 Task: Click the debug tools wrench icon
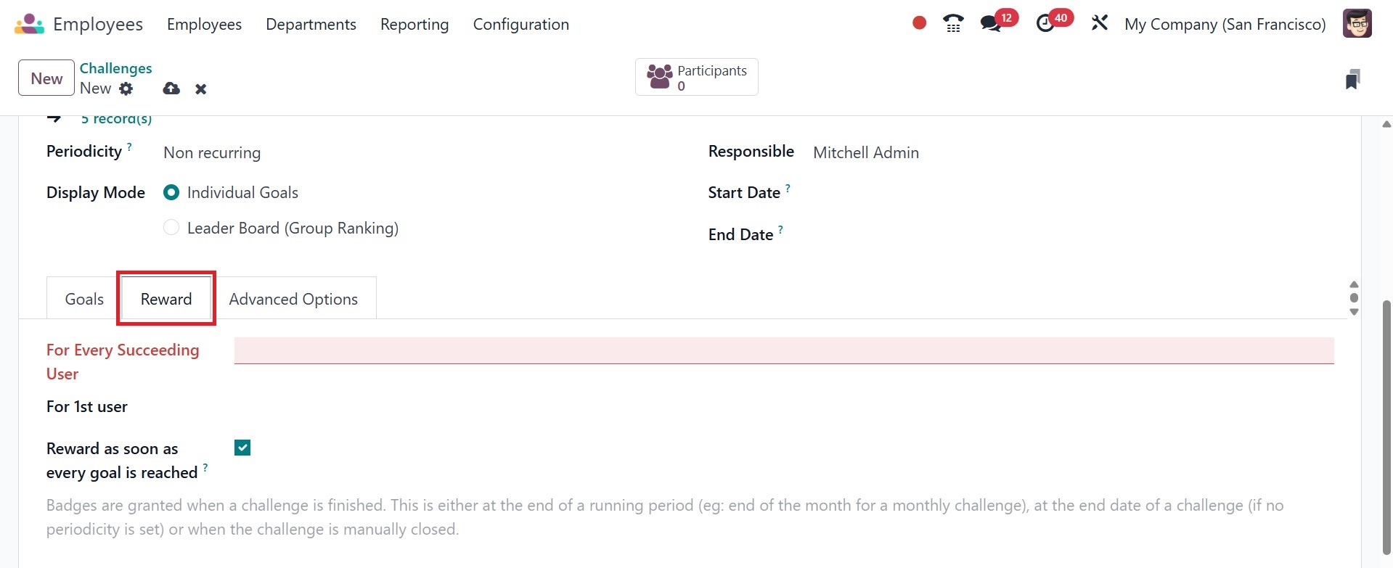tap(1099, 23)
